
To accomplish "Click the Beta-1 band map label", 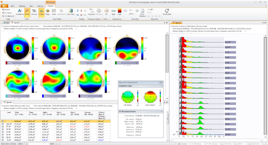I will click(x=18, y=96).
